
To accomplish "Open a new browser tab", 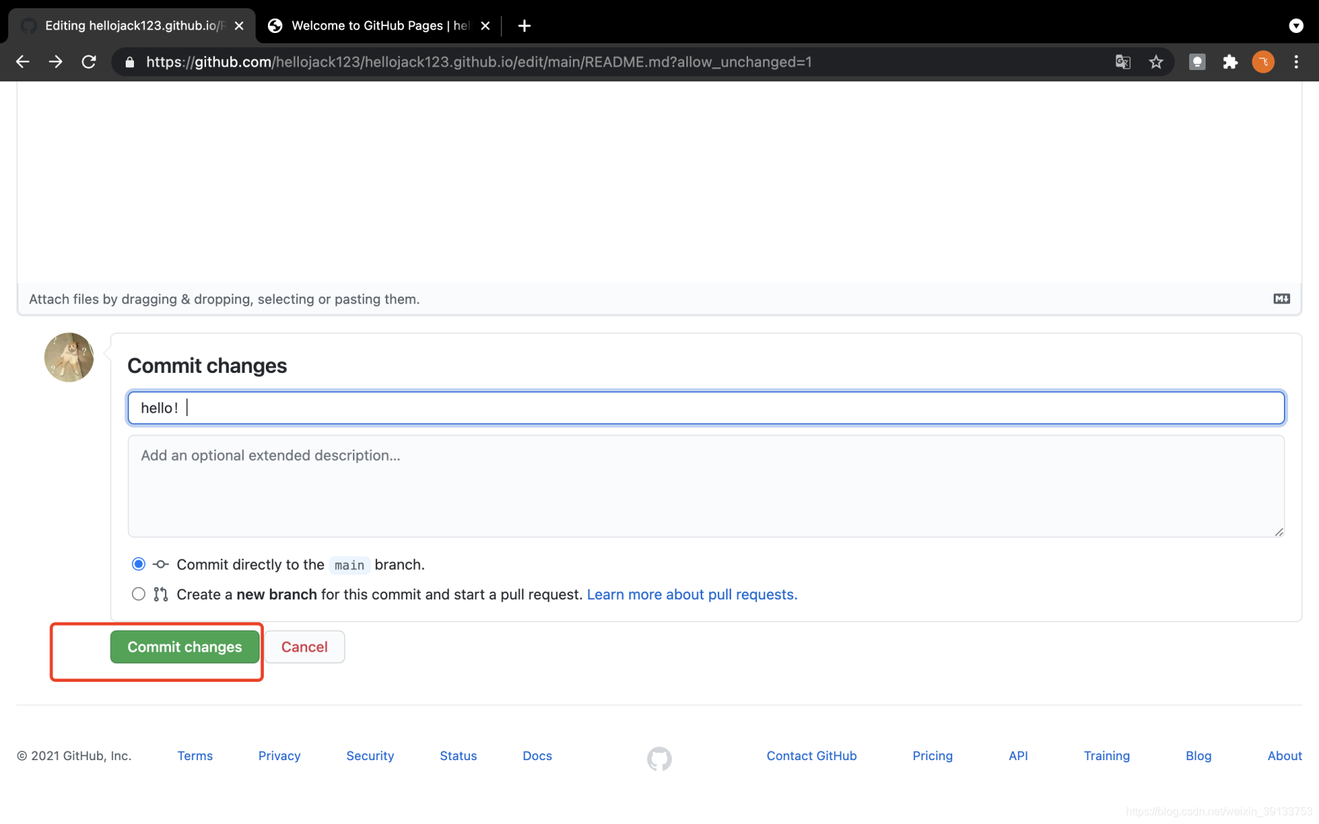I will coord(524,25).
